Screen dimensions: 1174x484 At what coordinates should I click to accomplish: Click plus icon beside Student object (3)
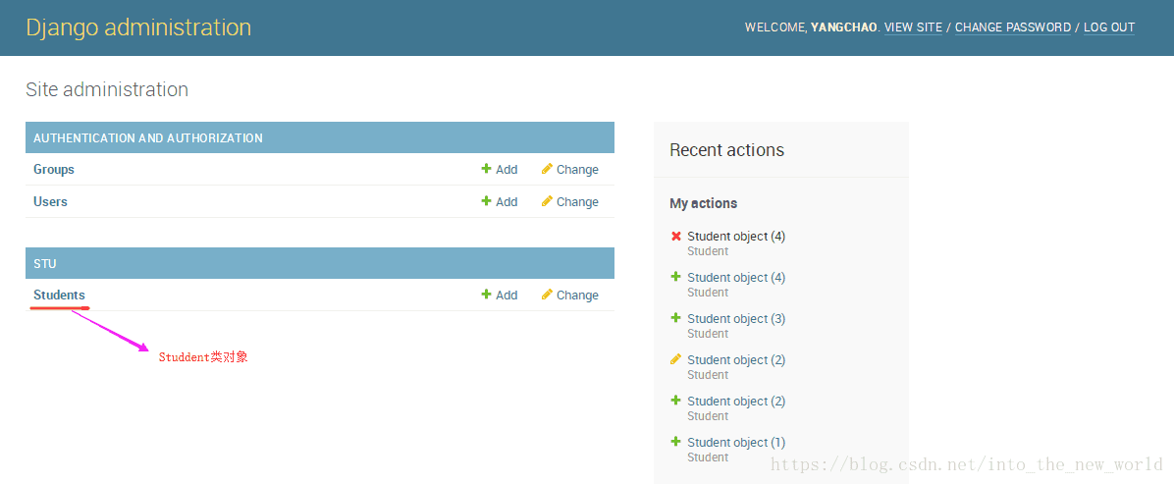tap(676, 318)
